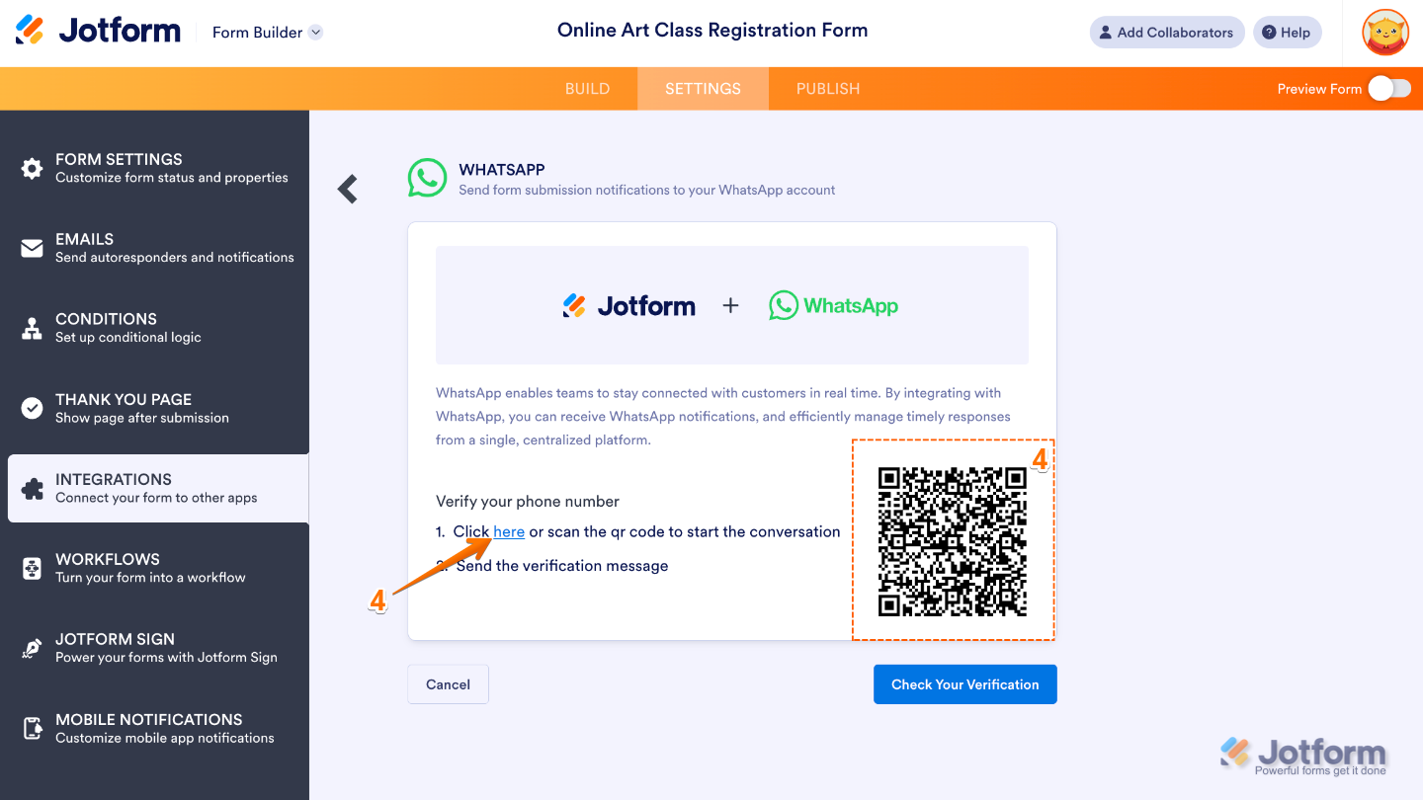Viewport: 1423px width, 800px height.
Task: Click the Workflows icon in sidebar
Action: tap(33, 568)
